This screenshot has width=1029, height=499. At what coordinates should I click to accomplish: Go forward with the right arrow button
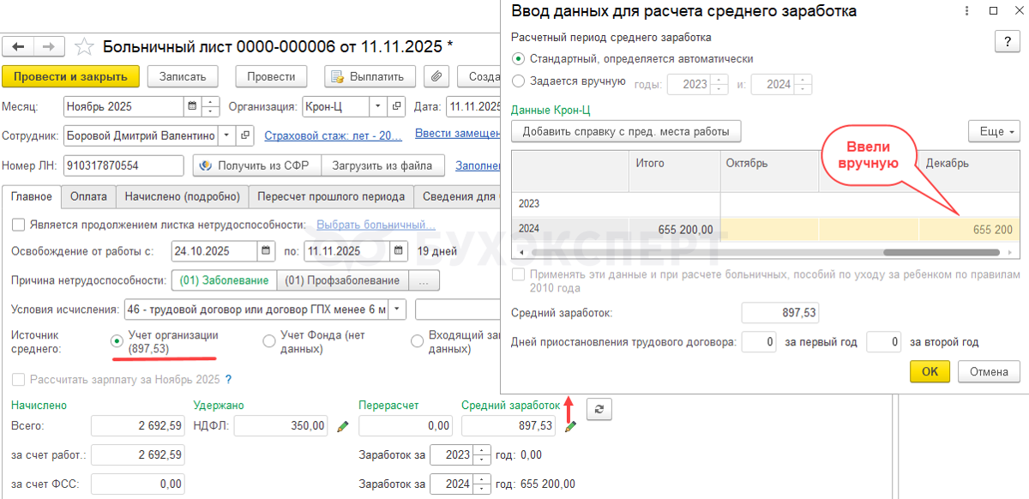48,46
